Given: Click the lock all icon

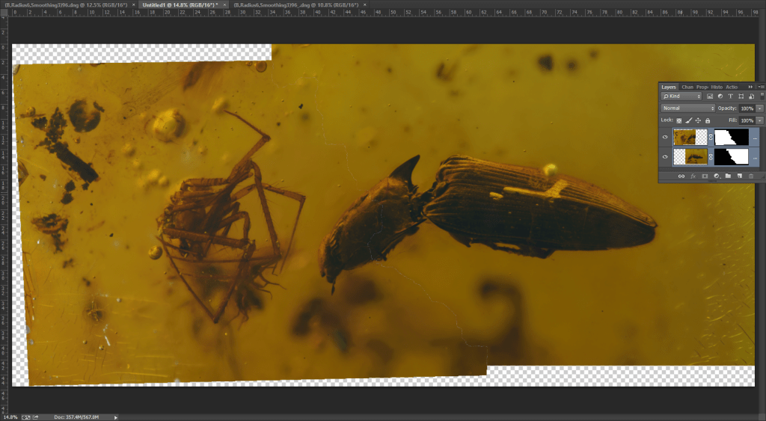Looking at the screenshot, I should point(707,120).
